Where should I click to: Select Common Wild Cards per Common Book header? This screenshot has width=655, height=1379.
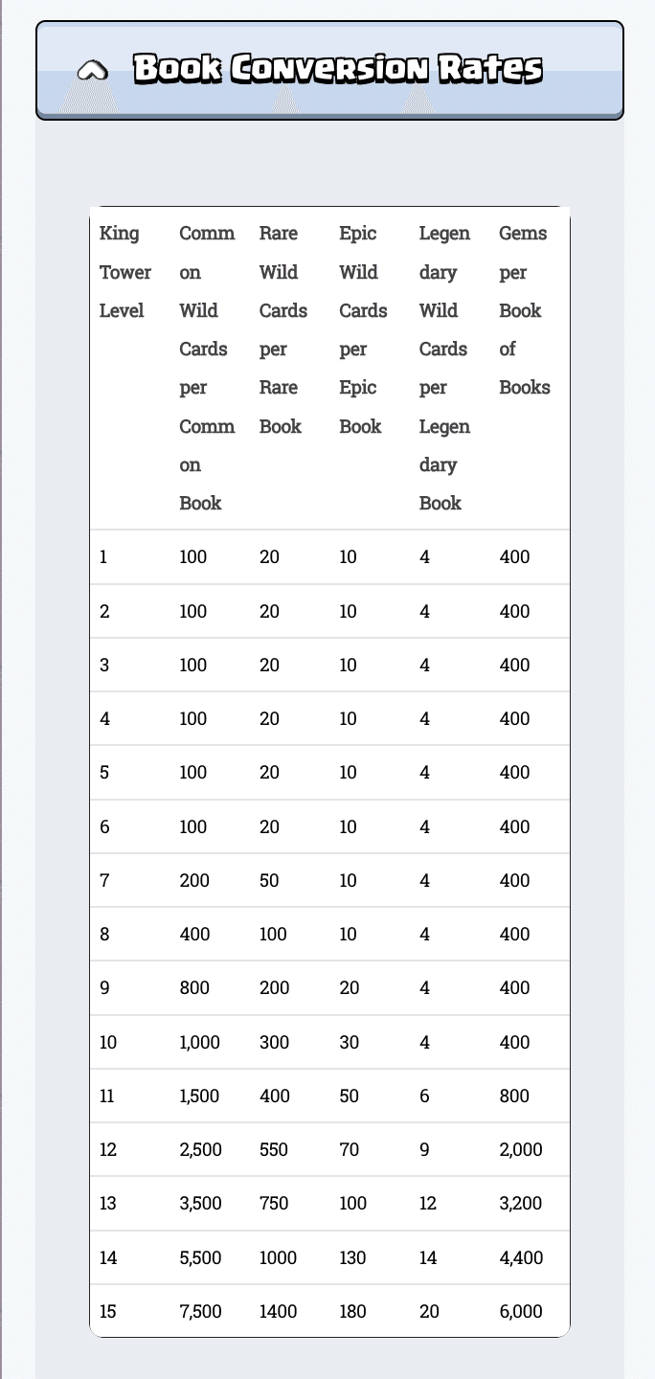[207, 368]
